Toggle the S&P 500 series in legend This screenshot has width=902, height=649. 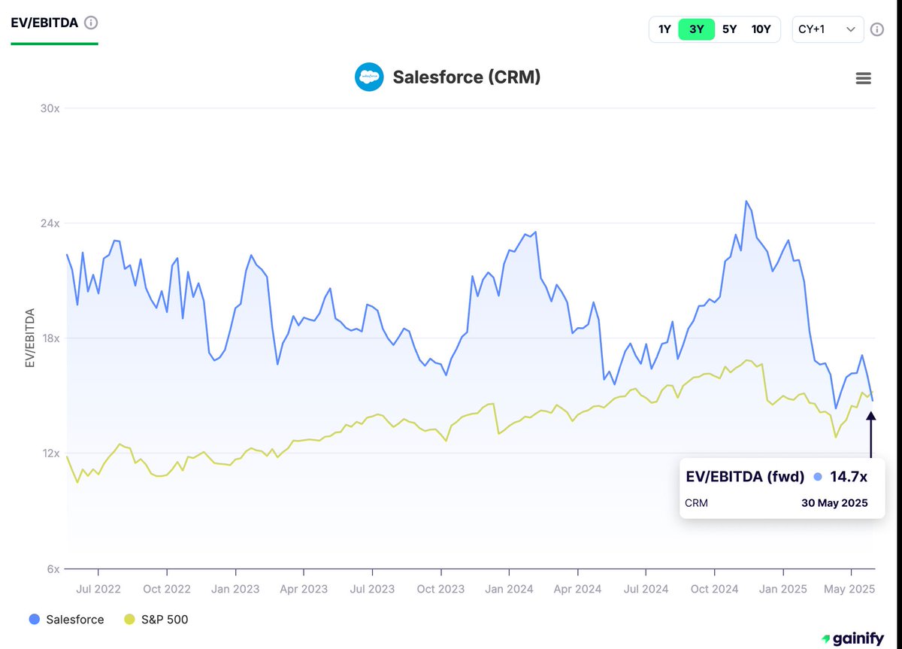(156, 620)
